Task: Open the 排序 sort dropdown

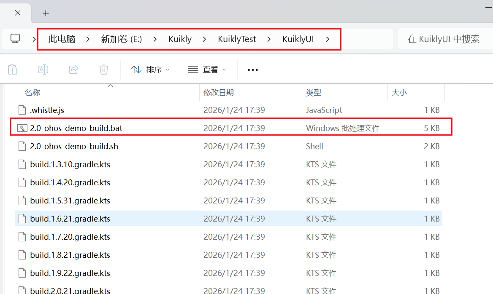Action: [150, 70]
